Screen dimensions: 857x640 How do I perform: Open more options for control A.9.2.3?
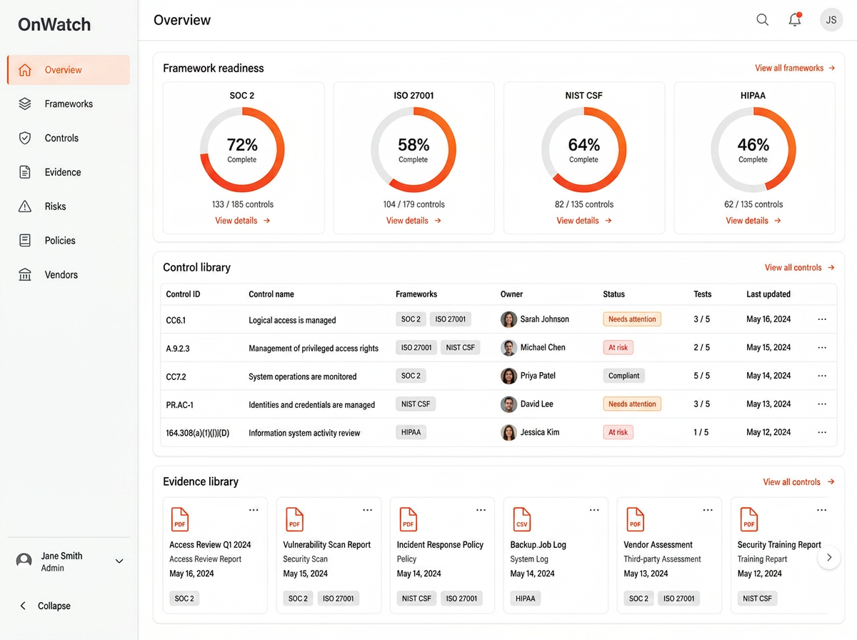822,348
